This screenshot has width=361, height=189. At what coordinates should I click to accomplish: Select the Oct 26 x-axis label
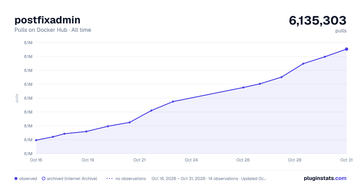pos(243,160)
